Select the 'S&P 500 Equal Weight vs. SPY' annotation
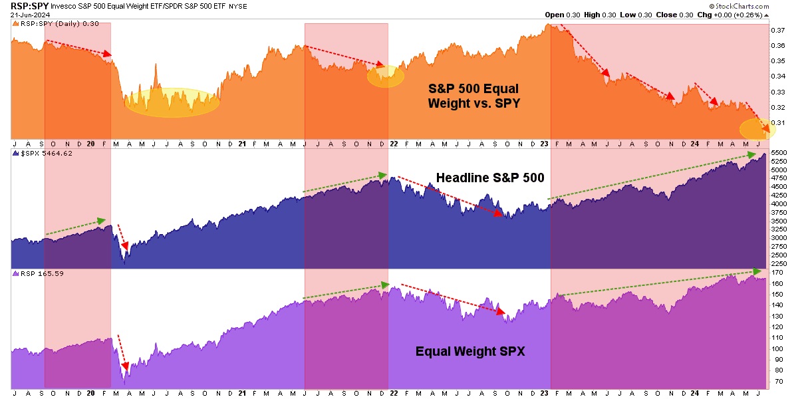 click(473, 96)
